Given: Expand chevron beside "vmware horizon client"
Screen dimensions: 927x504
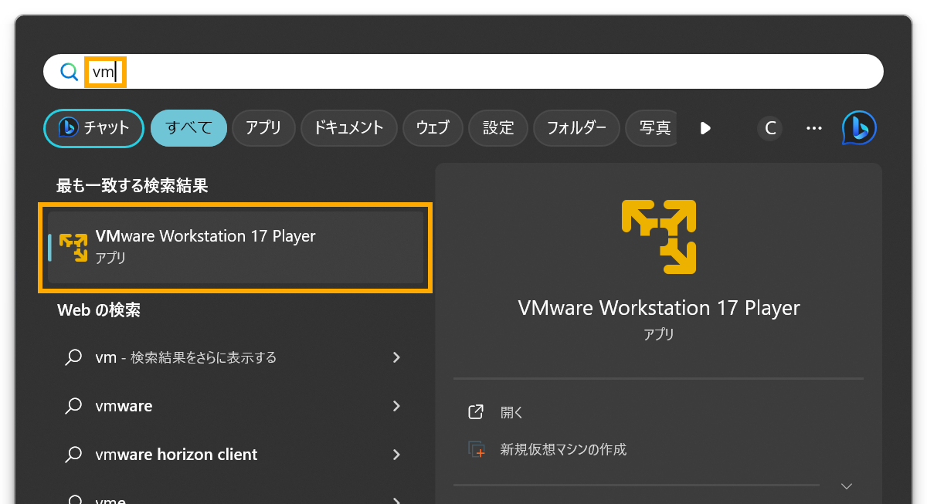Looking at the screenshot, I should [396, 455].
